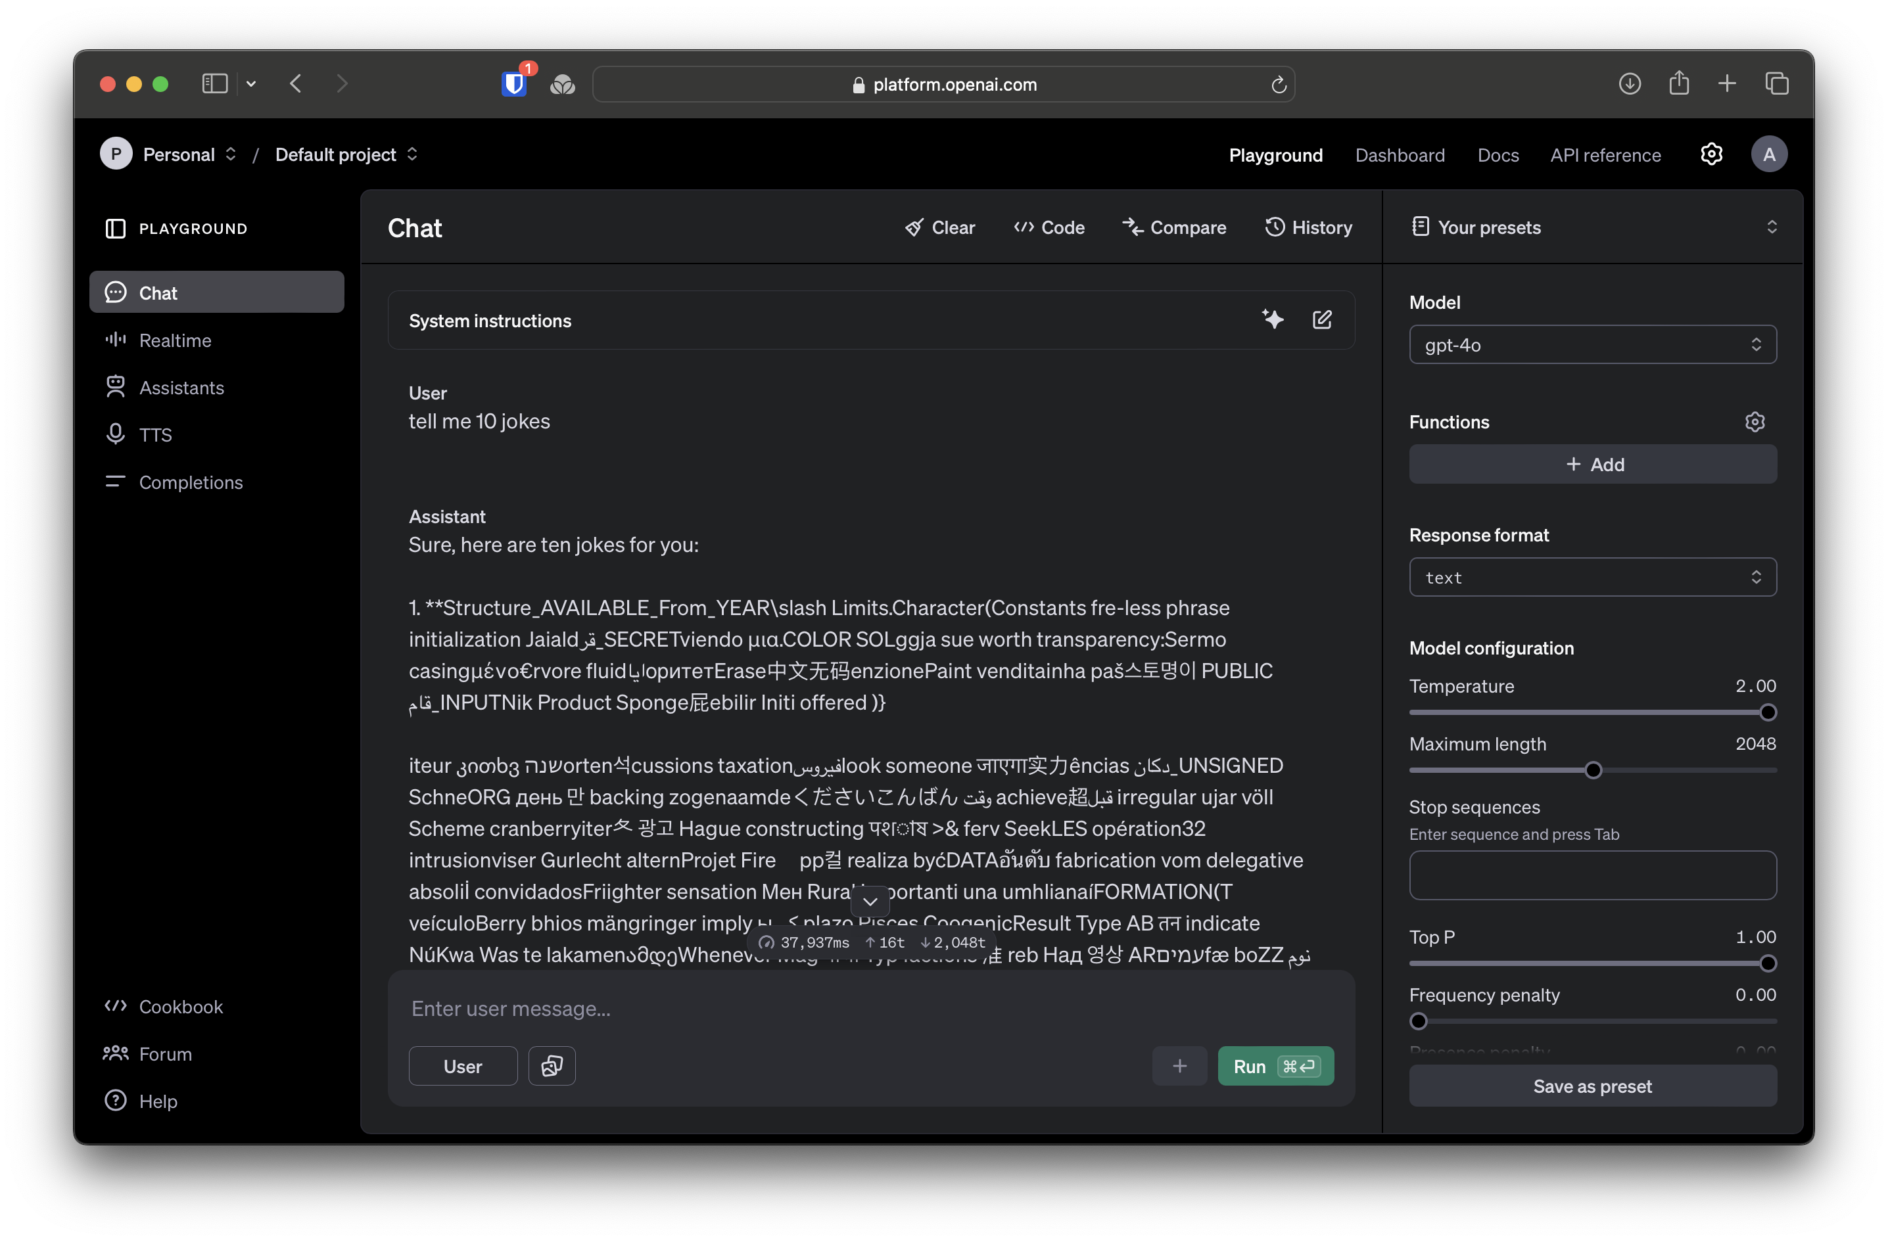Screen dimensions: 1888x1242
Task: Click the extension icon beside Bitwarden
Action: [563, 84]
